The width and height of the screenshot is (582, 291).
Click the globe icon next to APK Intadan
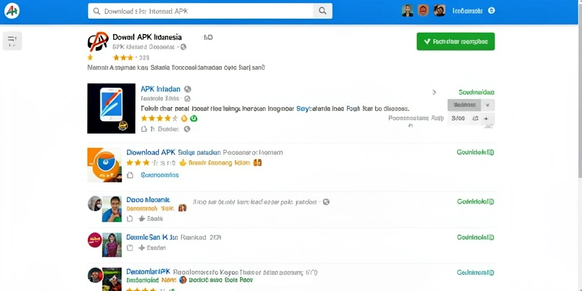click(x=188, y=89)
